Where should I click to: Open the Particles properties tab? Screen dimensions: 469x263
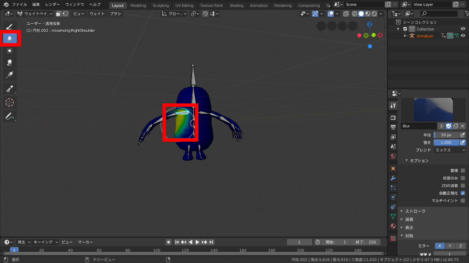(x=393, y=188)
